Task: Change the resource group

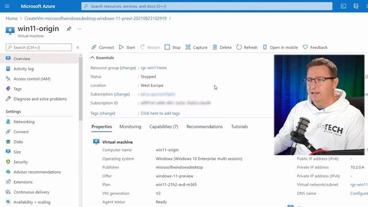Action: point(128,68)
